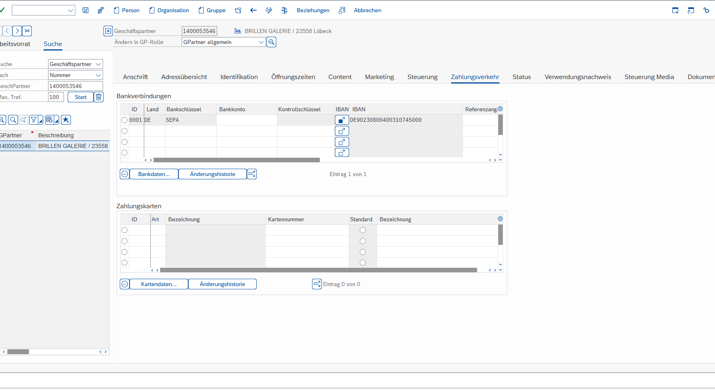This screenshot has height=390, width=715.
Task: Click the left panel horizontal scrollbar
Action: (18, 352)
